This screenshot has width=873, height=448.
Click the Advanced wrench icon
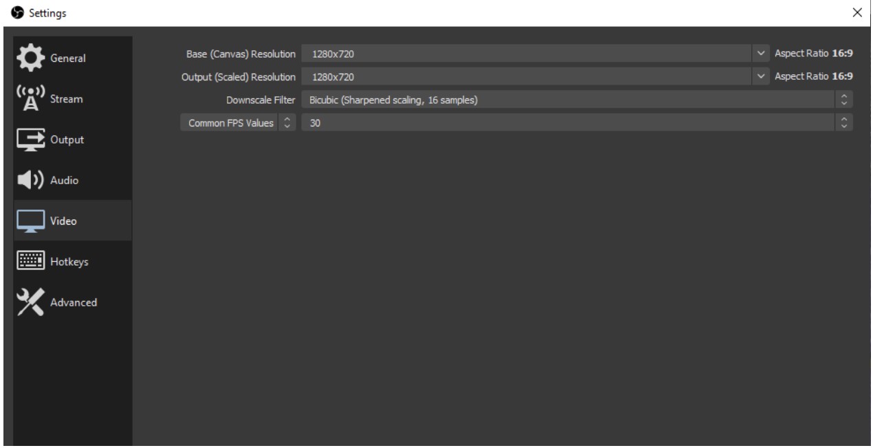(30, 302)
